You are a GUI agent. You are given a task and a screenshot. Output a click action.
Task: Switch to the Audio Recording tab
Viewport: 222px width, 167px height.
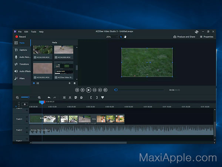[21, 57]
